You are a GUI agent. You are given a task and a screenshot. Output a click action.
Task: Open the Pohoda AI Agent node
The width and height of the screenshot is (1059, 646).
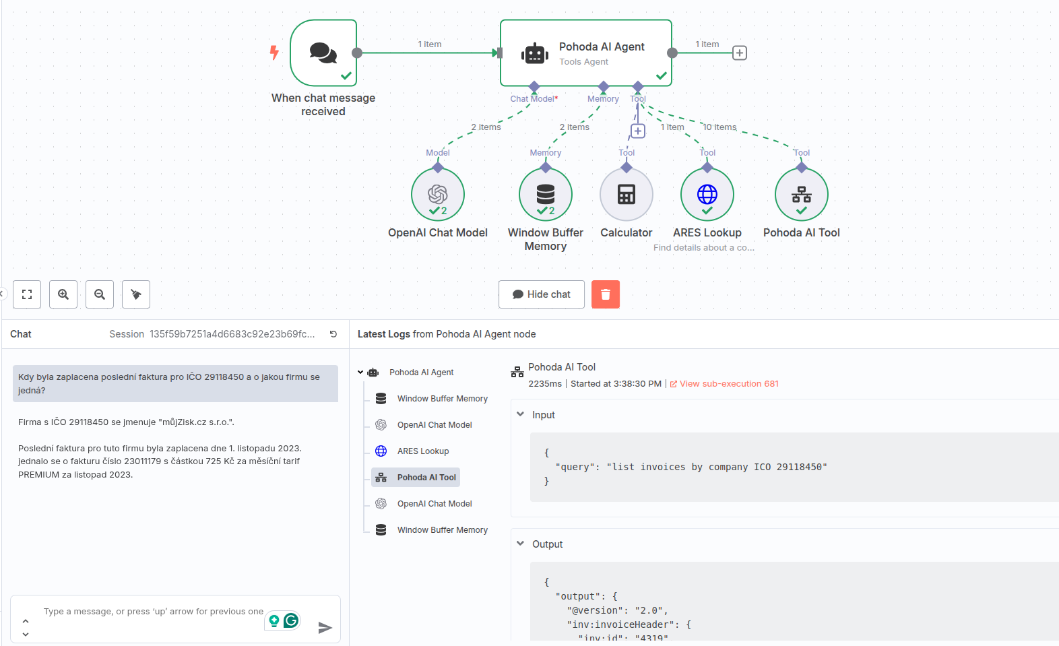pyautogui.click(x=586, y=53)
